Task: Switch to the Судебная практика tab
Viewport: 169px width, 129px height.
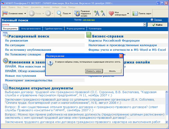Action: [x=53, y=29]
